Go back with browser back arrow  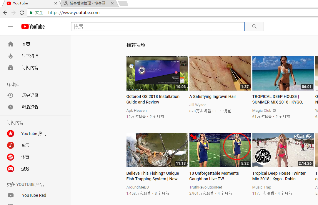[x=5, y=13]
